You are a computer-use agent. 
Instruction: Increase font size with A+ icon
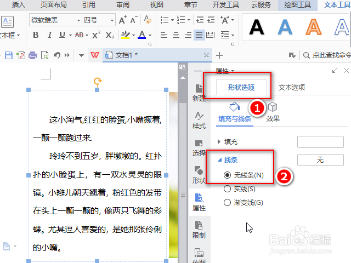(122, 20)
